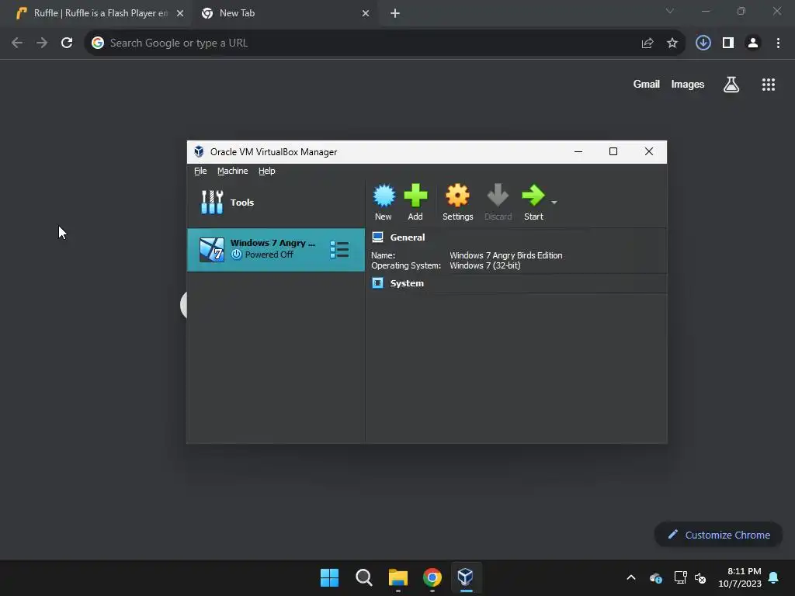The width and height of the screenshot is (795, 596).
Task: Open the Machine menu in VirtualBox
Action: click(x=233, y=171)
